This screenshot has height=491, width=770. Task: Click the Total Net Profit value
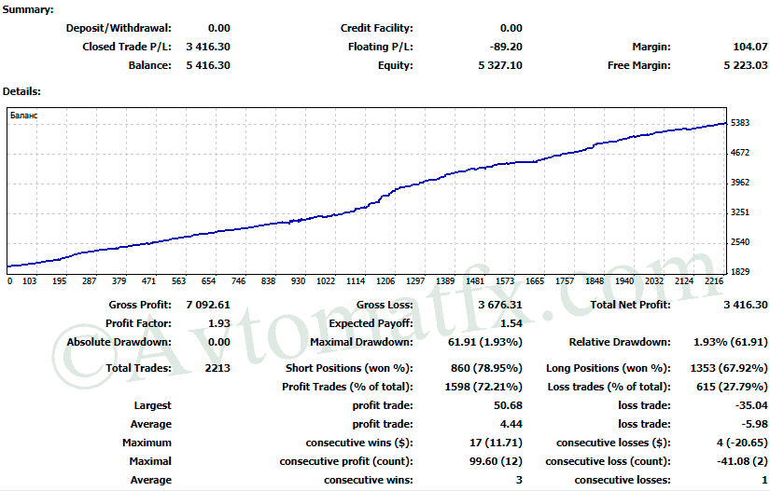[x=745, y=306]
